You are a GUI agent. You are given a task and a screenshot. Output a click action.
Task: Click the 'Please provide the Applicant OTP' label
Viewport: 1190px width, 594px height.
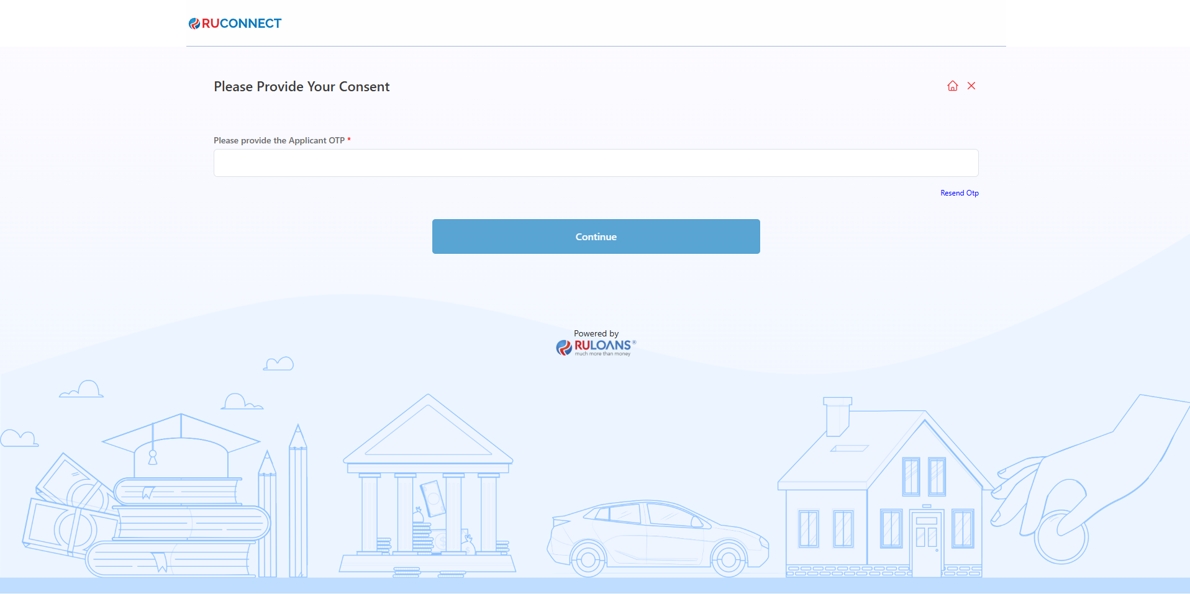click(279, 140)
